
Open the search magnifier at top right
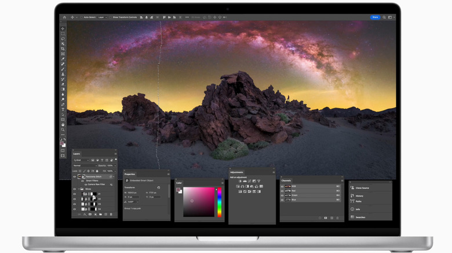pos(384,17)
